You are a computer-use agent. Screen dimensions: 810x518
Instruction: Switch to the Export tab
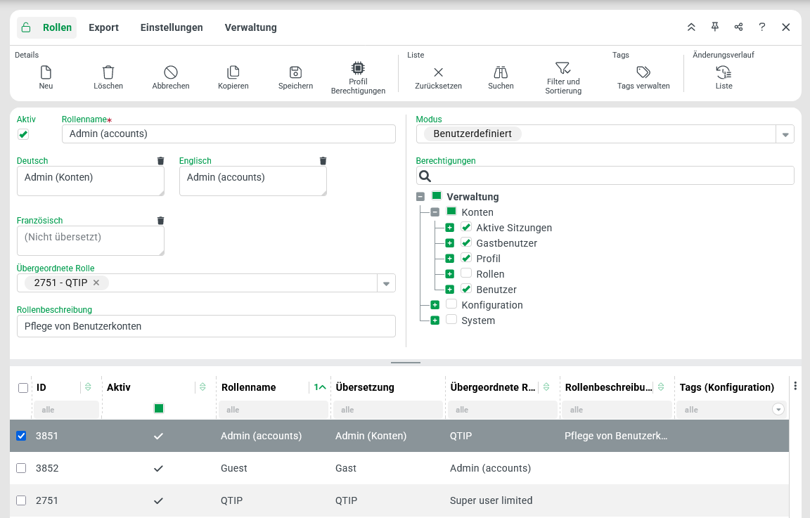coord(103,27)
